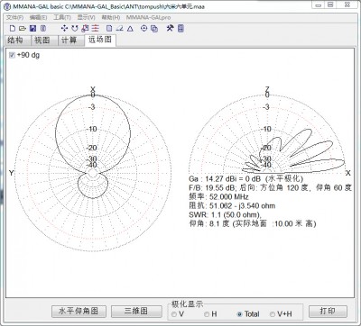361x326 pixels.
Task: Click the wire edit pencil icon
Action: 120,29
